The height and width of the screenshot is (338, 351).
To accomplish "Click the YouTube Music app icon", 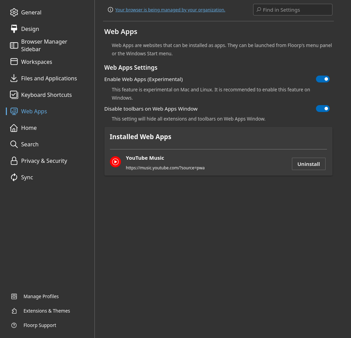I will 115,162.
